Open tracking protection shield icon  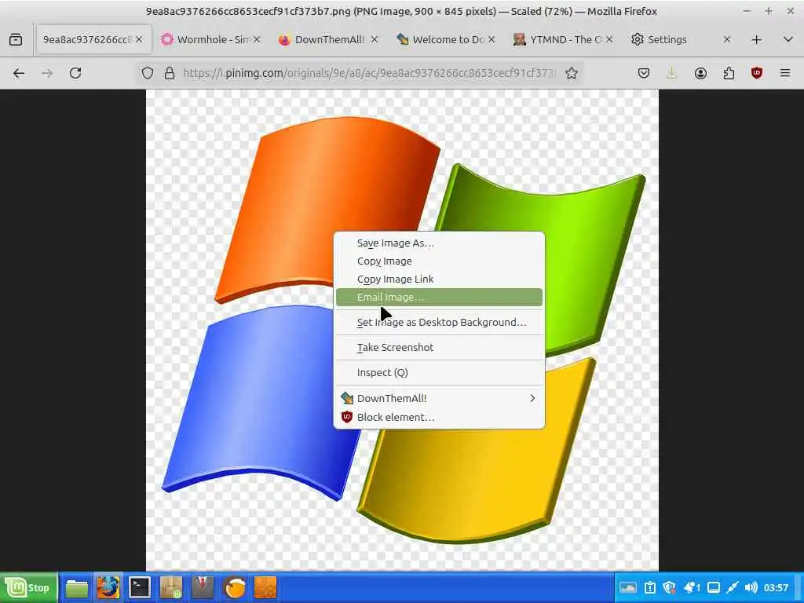[148, 73]
